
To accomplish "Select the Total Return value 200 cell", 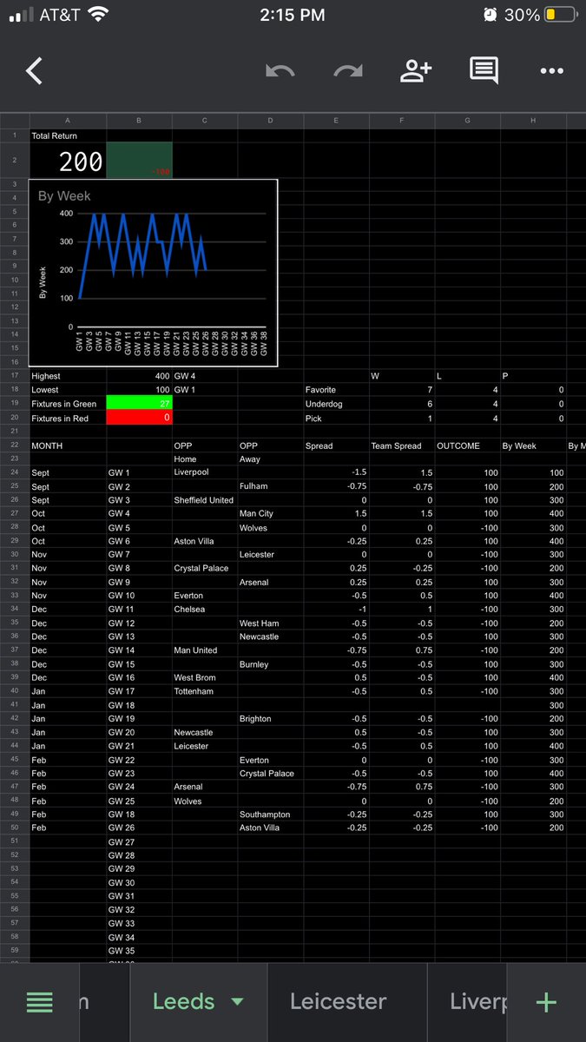I will pos(68,161).
